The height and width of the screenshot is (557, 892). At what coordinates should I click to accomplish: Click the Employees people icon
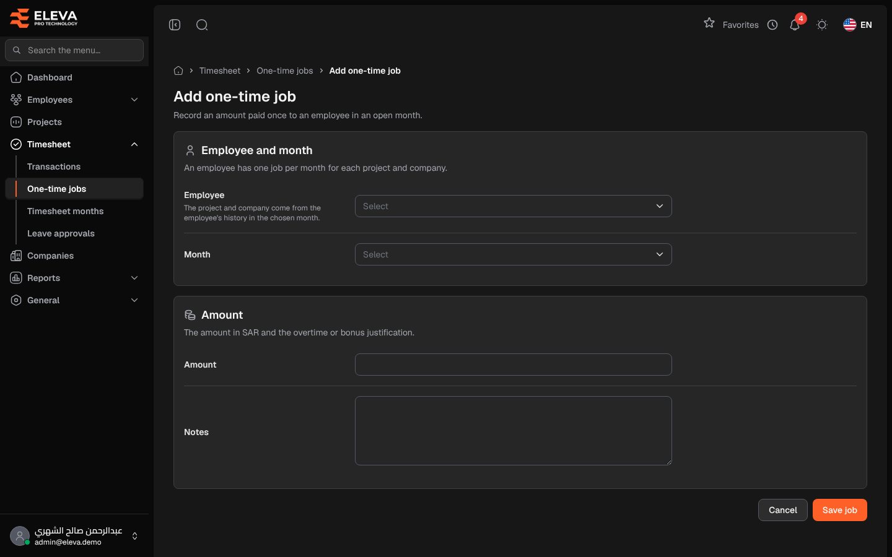coord(16,100)
